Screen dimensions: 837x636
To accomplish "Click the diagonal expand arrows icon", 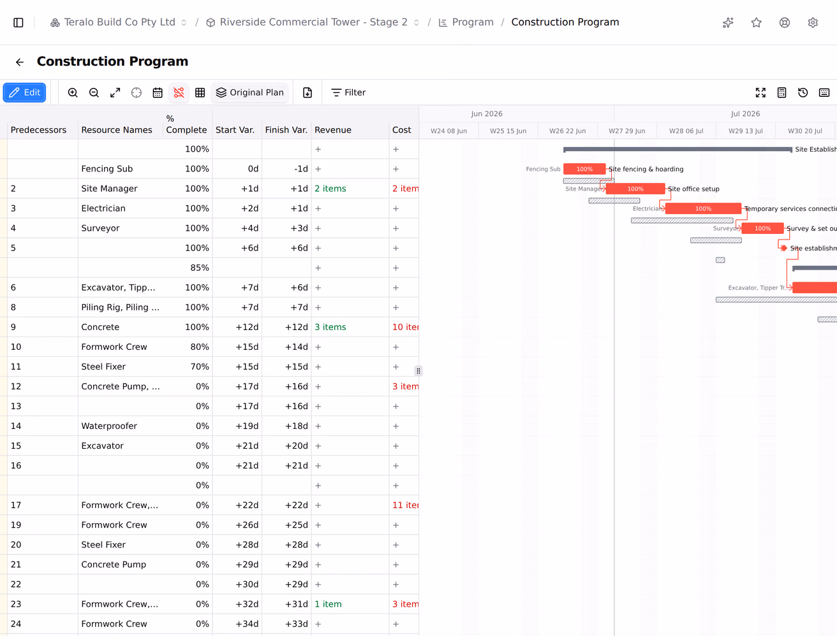I will (115, 92).
